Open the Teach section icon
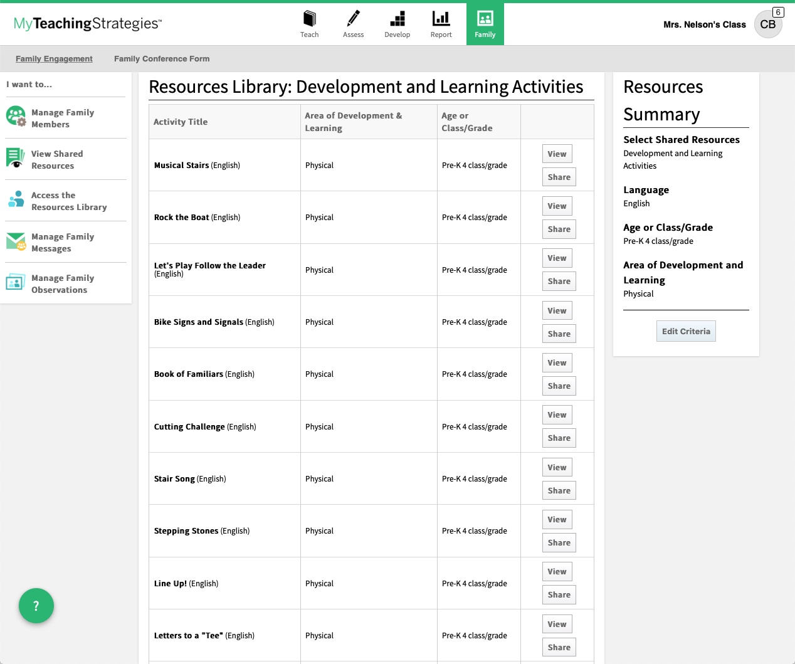The width and height of the screenshot is (795, 664). coord(309,19)
